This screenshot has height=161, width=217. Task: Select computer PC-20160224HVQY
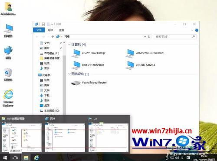click(x=89, y=53)
